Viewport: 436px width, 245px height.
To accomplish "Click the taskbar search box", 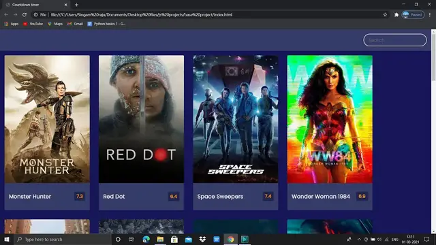I will point(63,239).
